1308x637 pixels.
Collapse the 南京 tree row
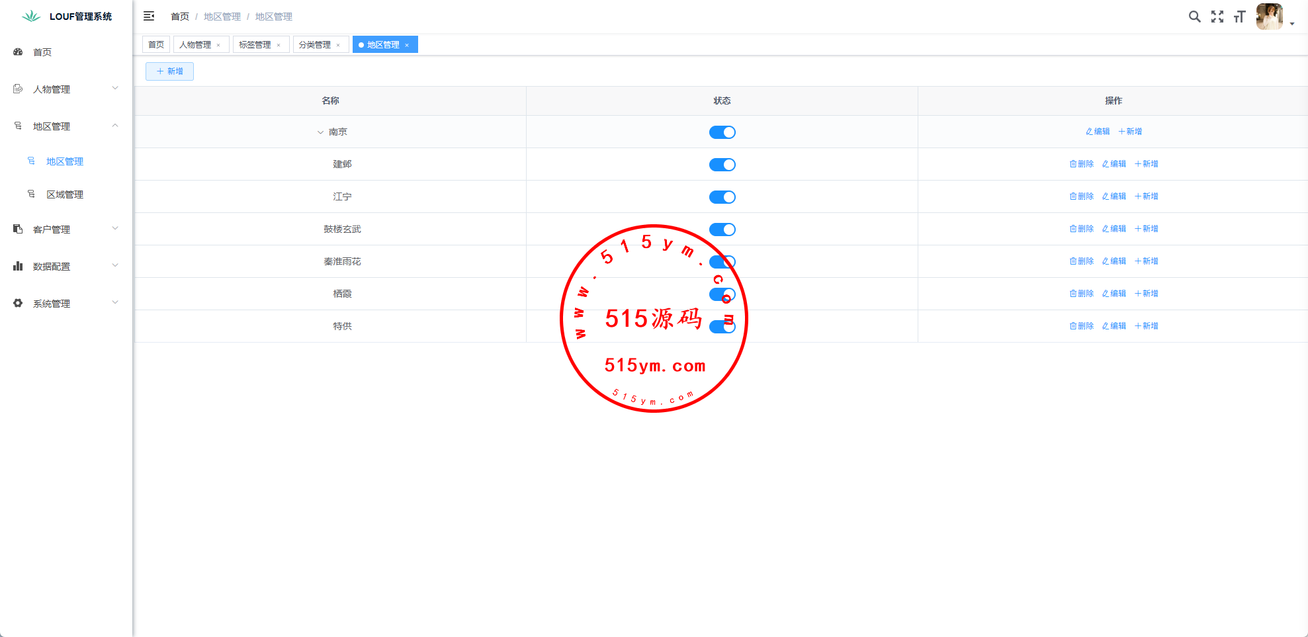click(x=320, y=132)
